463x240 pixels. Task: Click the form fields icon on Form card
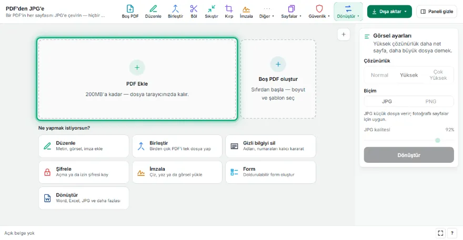pos(234,172)
